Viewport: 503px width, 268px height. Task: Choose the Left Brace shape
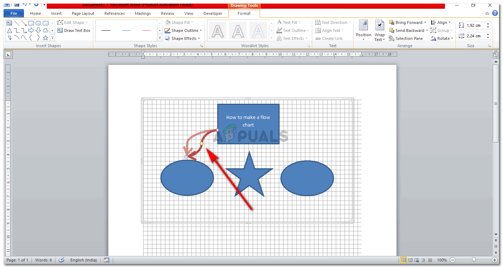[x=31, y=38]
